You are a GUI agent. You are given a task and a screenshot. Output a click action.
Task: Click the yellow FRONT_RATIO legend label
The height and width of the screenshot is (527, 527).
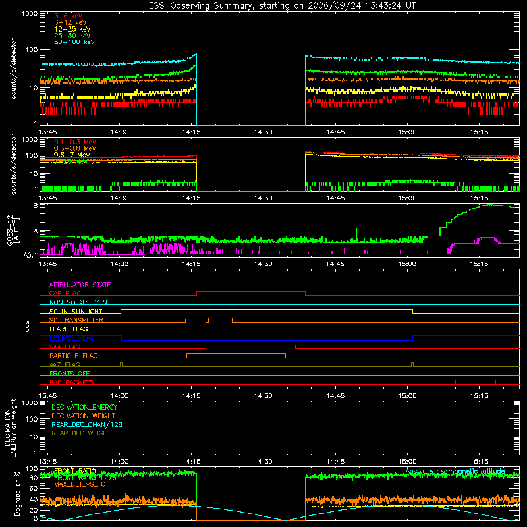[75, 471]
